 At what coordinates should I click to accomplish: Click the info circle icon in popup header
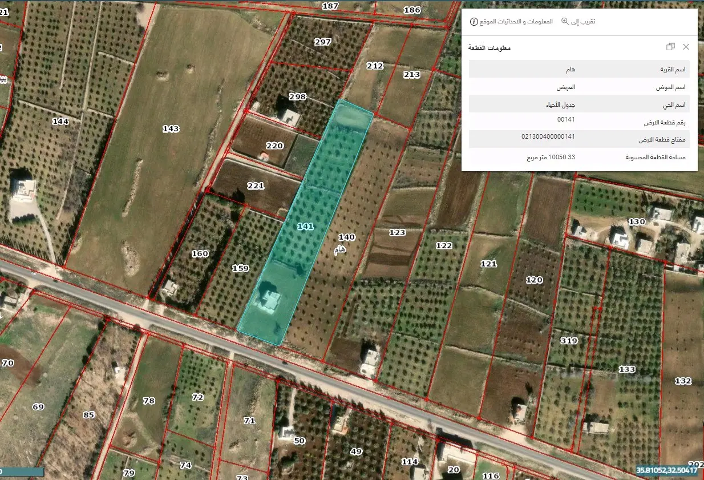click(474, 22)
